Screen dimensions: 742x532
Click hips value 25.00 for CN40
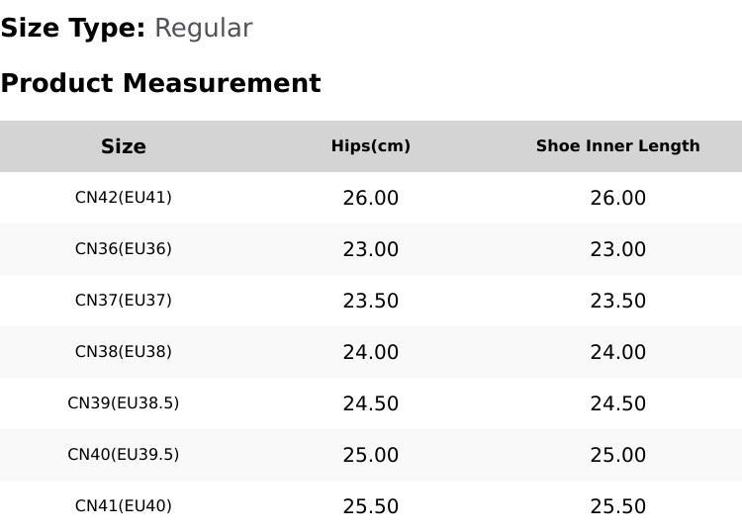coord(371,455)
